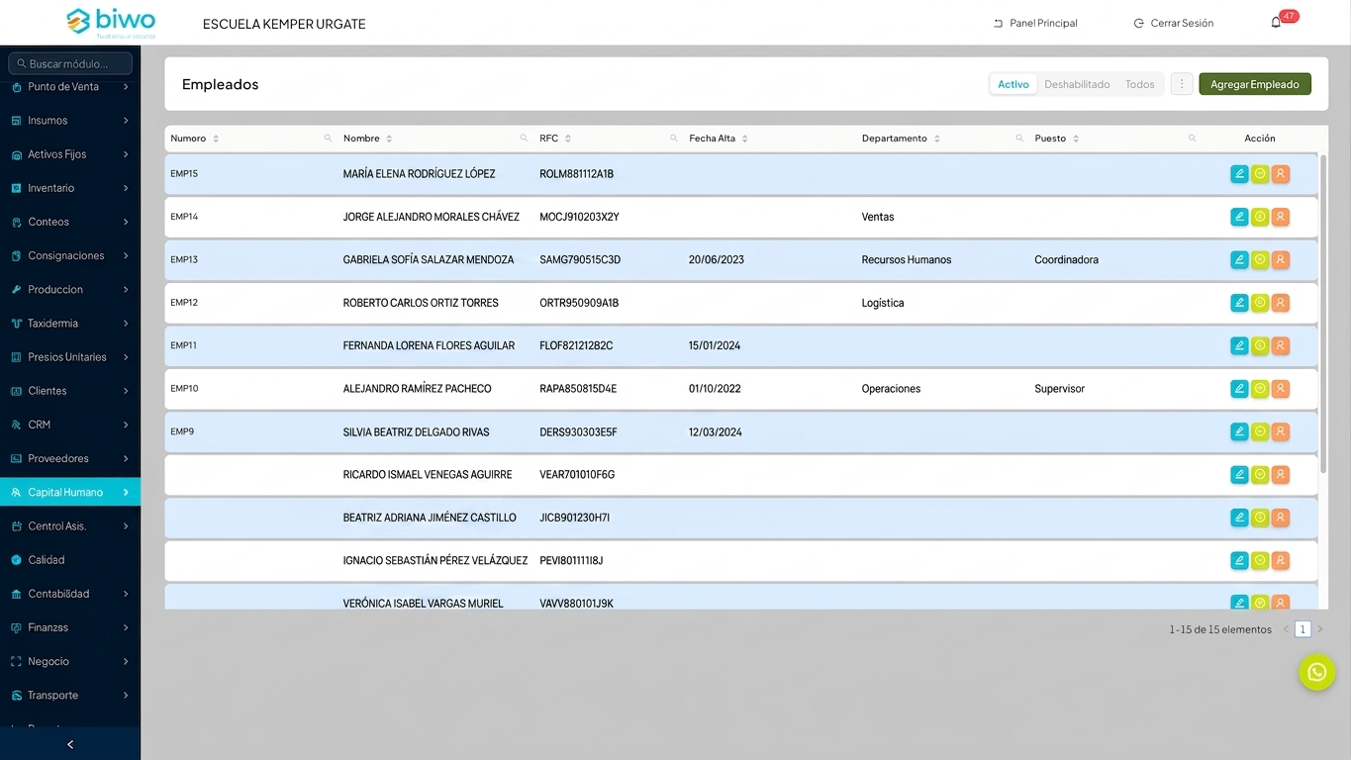Image resolution: width=1351 pixels, height=760 pixels.
Task: Open Clientes module in sidebar
Action: (70, 391)
